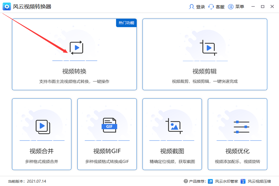Select the 视频合并 card title
This screenshot has width=279, height=186.
pos(42,151)
